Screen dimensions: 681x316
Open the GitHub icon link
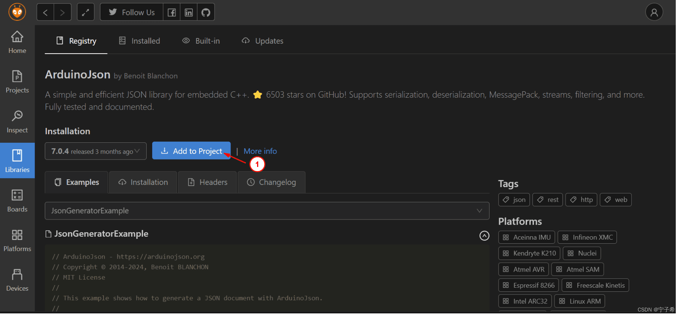click(206, 13)
